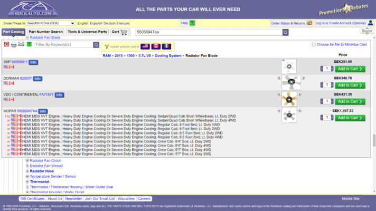Switch to Part Number Search tab
Screen dimensions: 376x211
click(45, 32)
